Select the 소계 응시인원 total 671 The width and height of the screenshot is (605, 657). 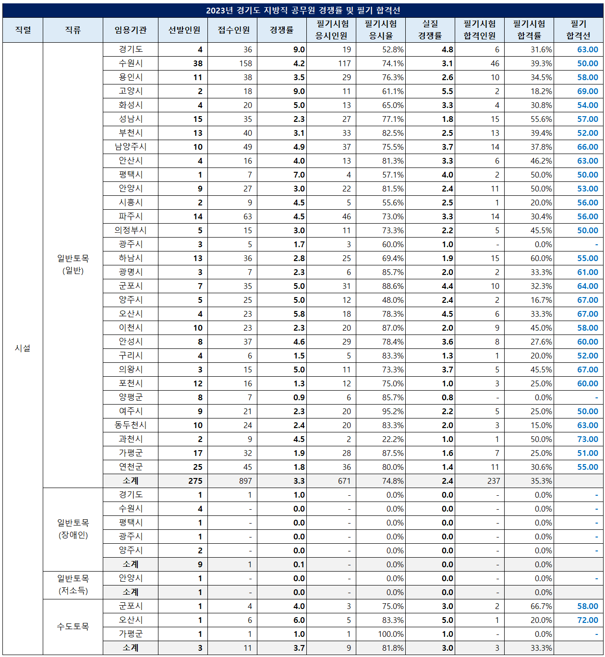(344, 481)
